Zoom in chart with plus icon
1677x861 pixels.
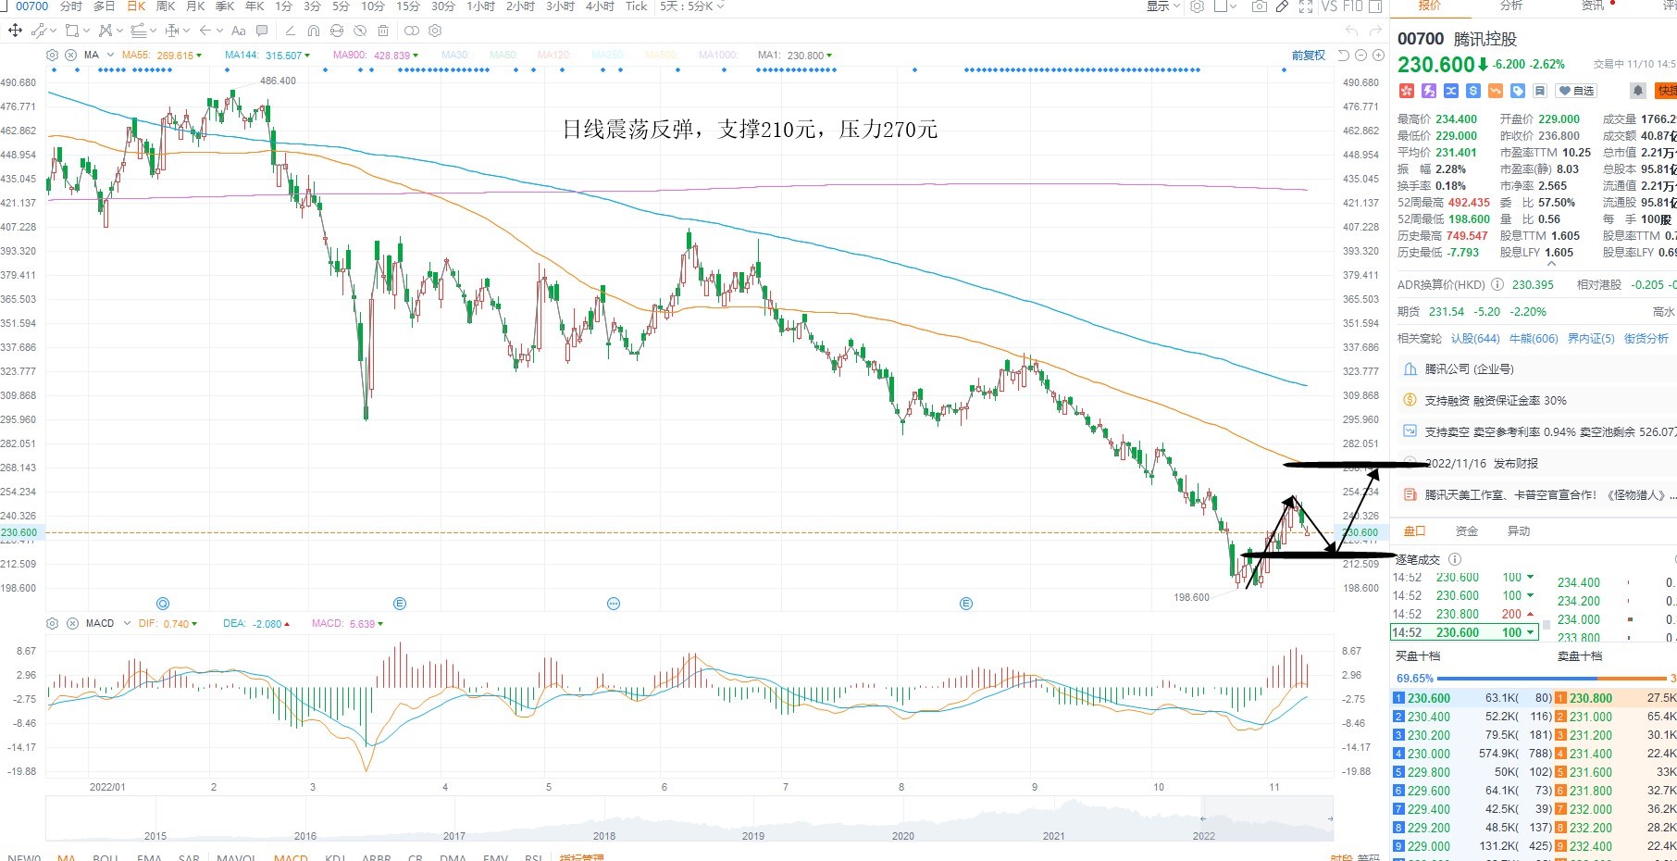[1378, 56]
